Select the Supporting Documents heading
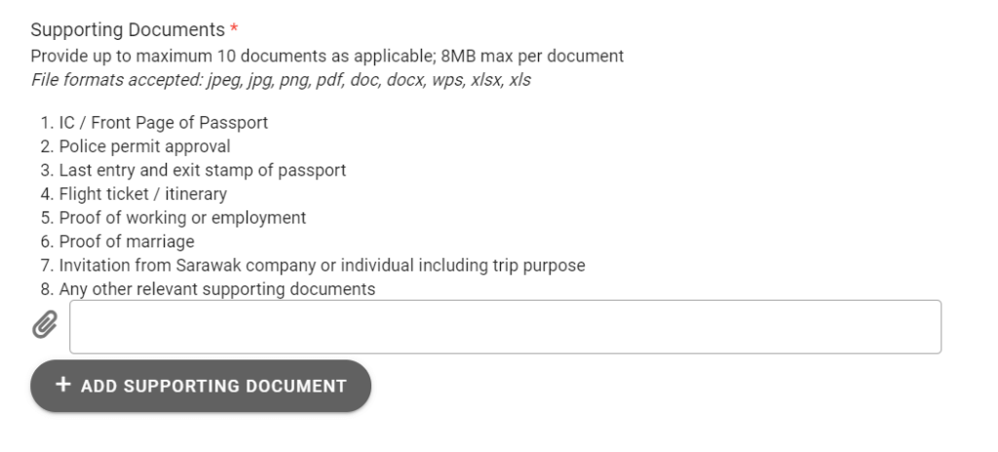The height and width of the screenshot is (452, 998). pos(128,30)
